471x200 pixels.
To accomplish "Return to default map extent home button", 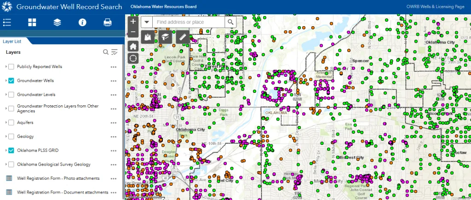I will pos(133,46).
